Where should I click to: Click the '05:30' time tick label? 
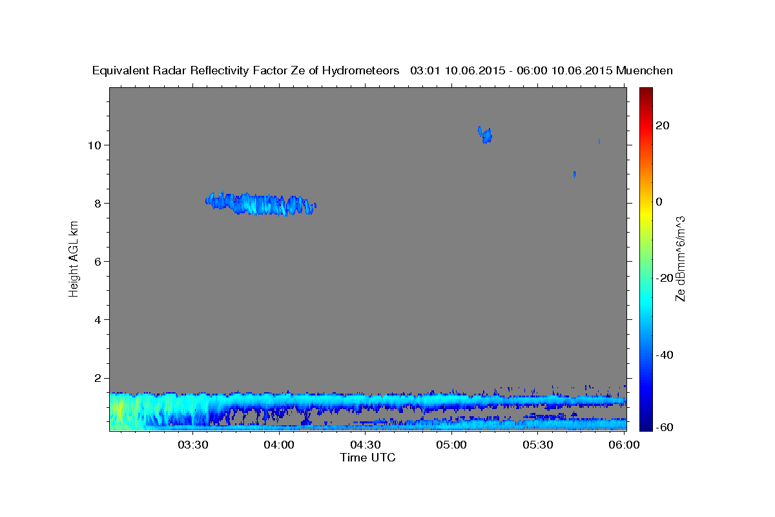(538, 445)
